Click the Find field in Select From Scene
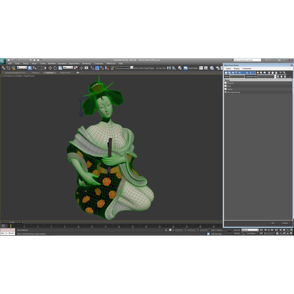 237,76
